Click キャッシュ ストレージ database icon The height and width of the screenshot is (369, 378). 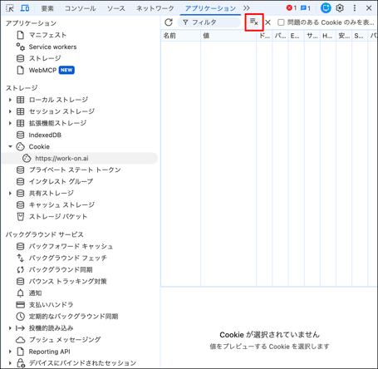pyautogui.click(x=20, y=205)
